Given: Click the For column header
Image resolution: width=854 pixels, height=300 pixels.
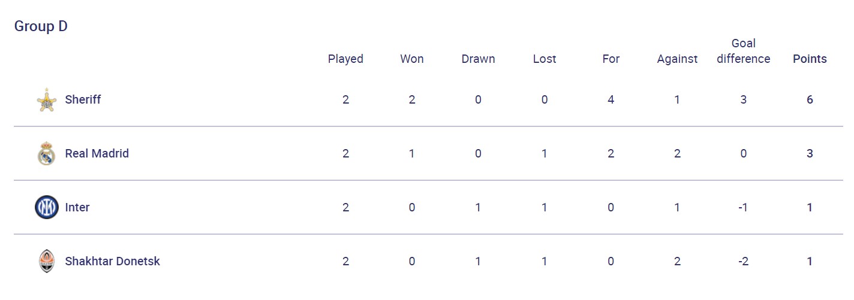Looking at the screenshot, I should click(x=611, y=59).
